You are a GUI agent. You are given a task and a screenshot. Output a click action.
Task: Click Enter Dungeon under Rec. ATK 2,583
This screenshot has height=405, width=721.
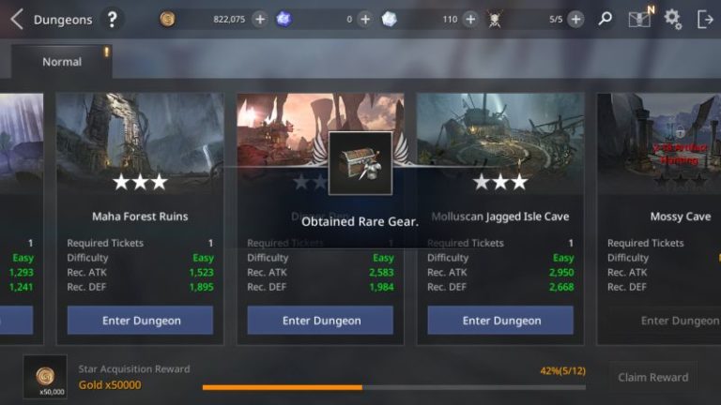pyautogui.click(x=320, y=321)
